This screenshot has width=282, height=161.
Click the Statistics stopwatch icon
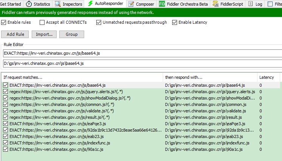[x=29, y=4]
